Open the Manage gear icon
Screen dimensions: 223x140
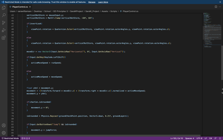(4, 133)
